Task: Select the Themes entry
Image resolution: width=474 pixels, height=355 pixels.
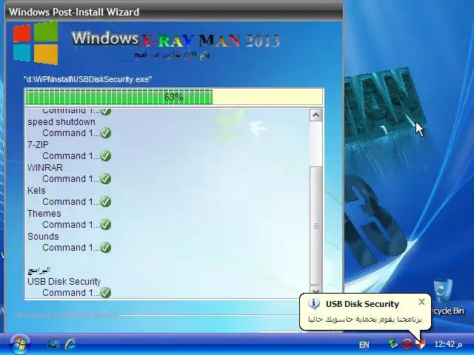Action: tap(44, 214)
